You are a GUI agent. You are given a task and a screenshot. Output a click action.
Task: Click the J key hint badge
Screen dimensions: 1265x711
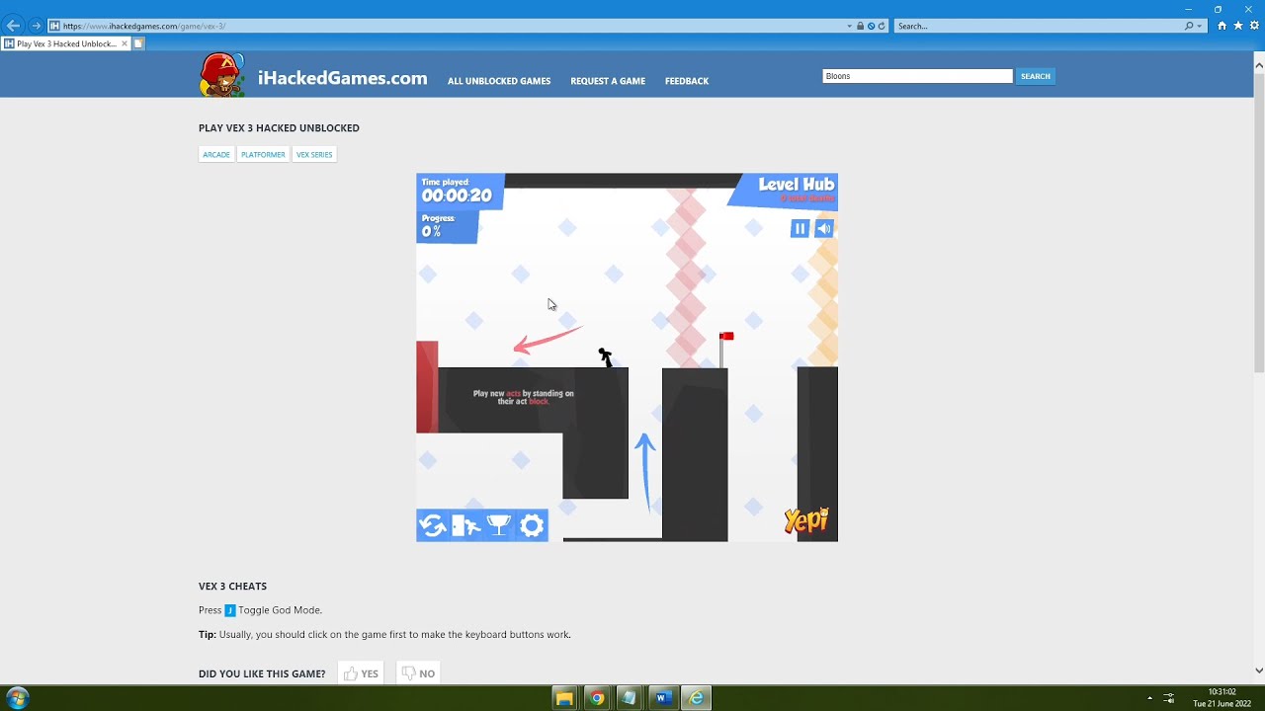tap(230, 610)
